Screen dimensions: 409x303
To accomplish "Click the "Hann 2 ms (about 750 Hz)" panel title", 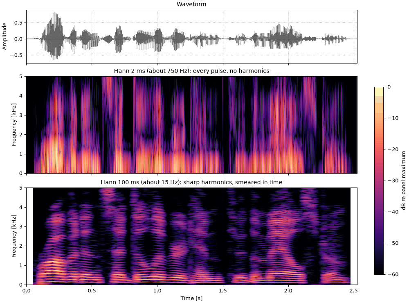I will point(191,71).
